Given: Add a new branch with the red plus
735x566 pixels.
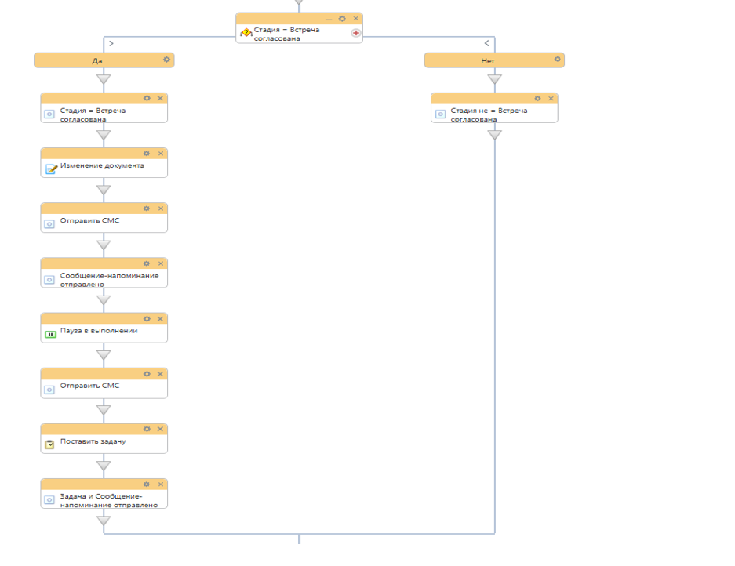Looking at the screenshot, I should pos(356,33).
